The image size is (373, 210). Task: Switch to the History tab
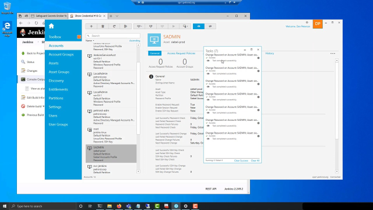(x=269, y=53)
